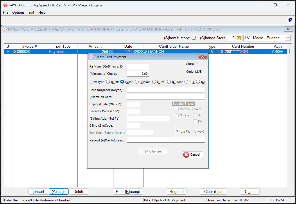This screenshot has width=296, height=204.
Task: Click the Receipt eMail Address field
Action: click(x=166, y=140)
